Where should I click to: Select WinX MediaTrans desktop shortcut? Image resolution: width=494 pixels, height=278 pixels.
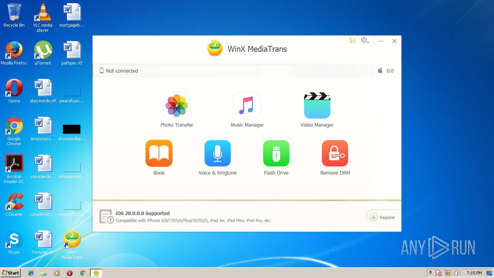72,245
